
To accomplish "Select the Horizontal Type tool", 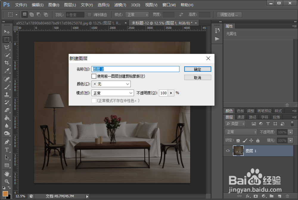I will [x=7, y=150].
